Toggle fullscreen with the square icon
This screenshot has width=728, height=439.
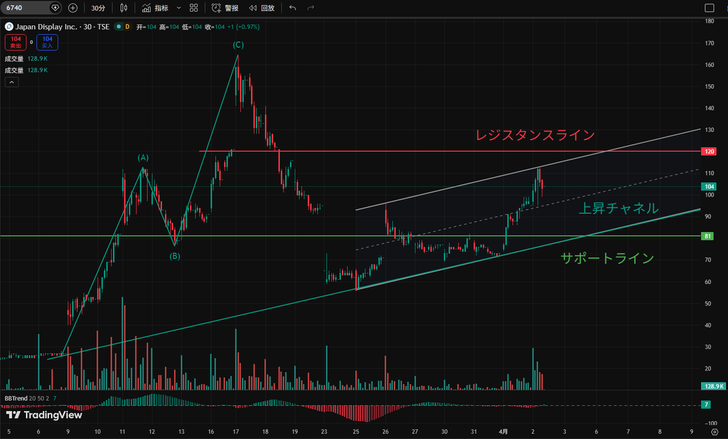click(x=709, y=8)
